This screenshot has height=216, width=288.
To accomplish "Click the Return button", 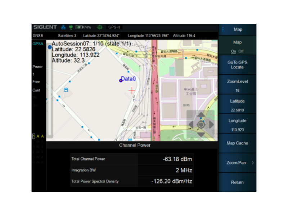I will 237,182.
